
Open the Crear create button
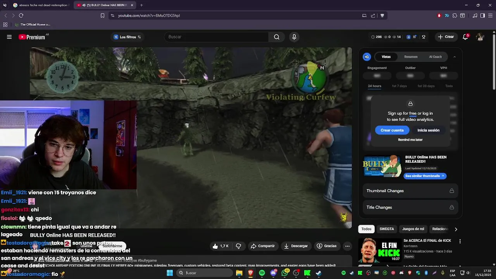click(x=446, y=37)
